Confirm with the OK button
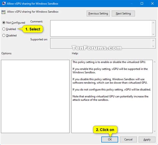The width and height of the screenshot is (158, 145). pos(110,139)
